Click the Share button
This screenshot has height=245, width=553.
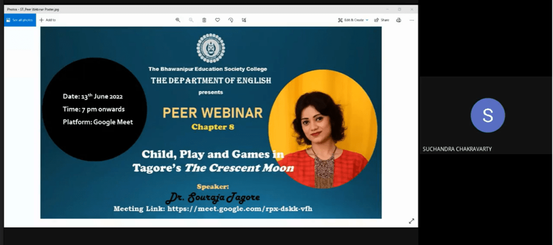coord(382,20)
